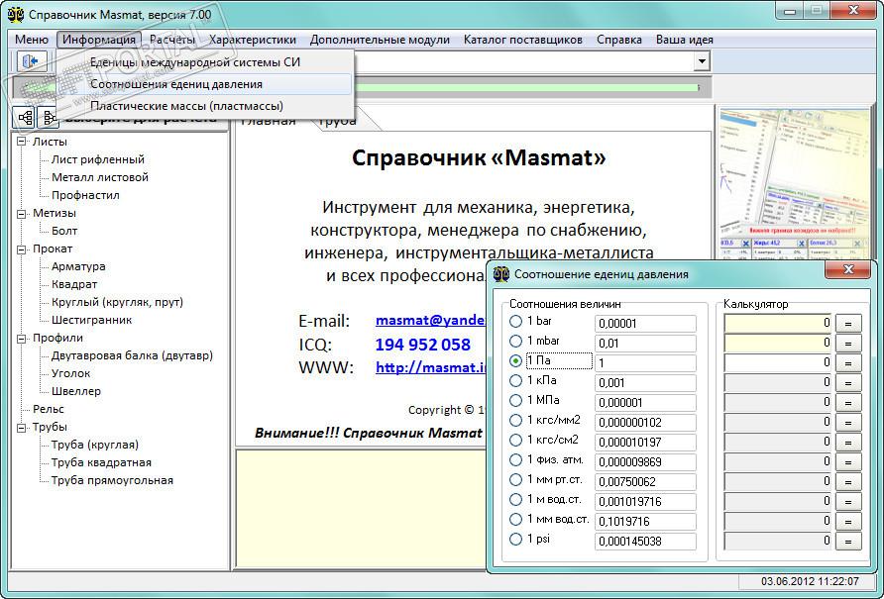Select Швеллер in the tree

click(76, 391)
